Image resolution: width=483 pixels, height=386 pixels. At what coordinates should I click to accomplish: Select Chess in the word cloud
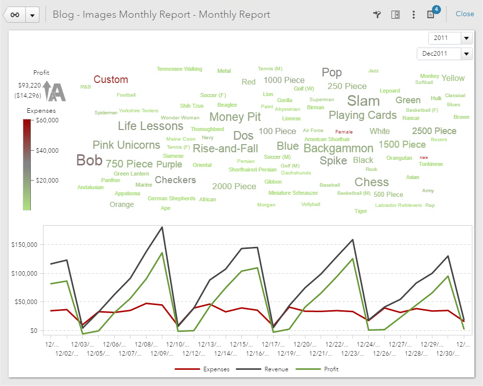(371, 182)
